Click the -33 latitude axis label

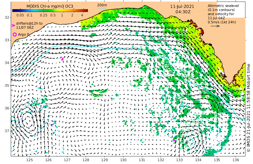7,40
